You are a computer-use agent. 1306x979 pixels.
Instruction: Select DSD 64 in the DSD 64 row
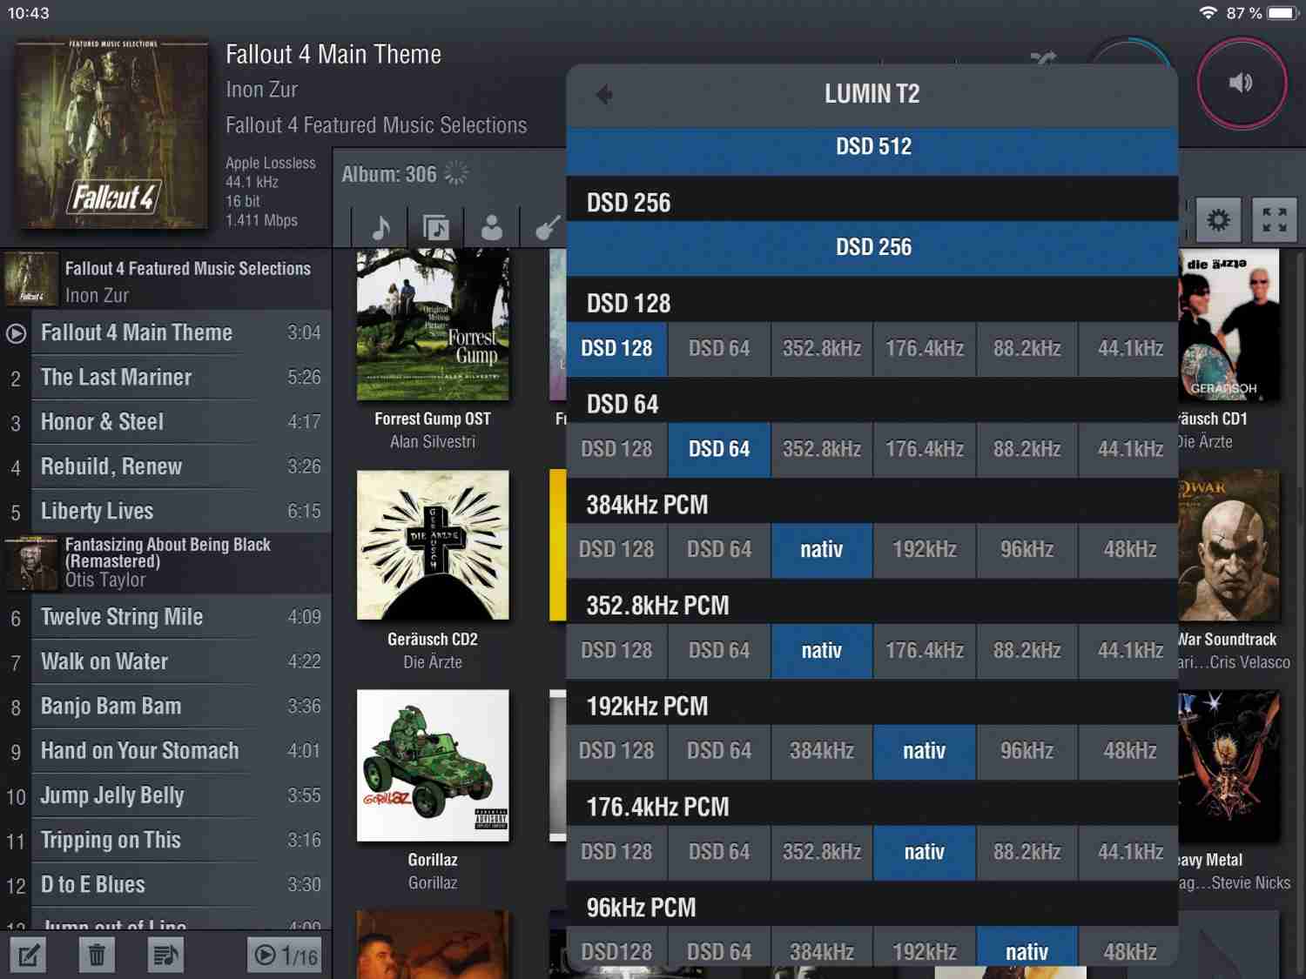point(719,450)
